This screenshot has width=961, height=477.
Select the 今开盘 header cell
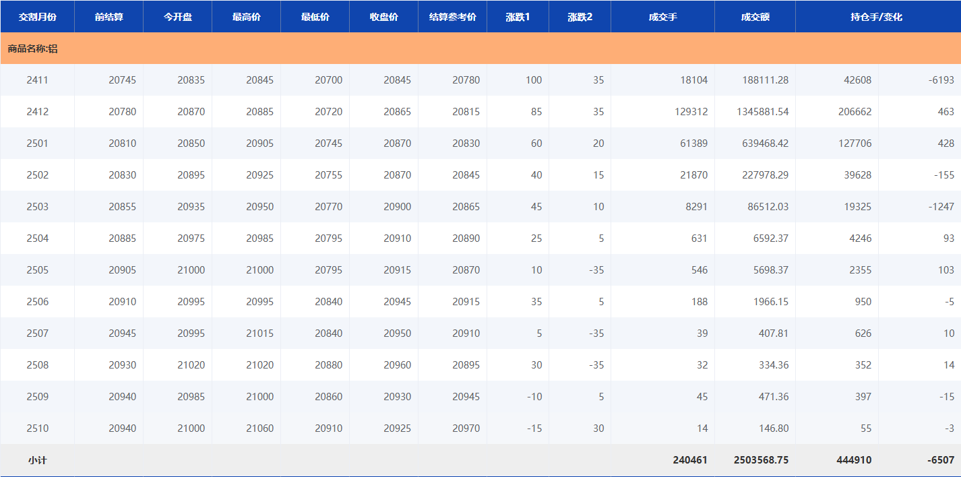tap(177, 17)
